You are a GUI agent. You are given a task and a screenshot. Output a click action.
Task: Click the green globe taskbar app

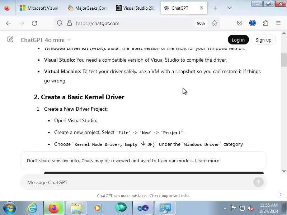click(x=121, y=208)
